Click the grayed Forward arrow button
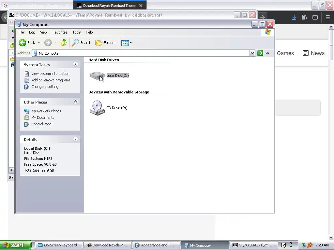The height and width of the screenshot is (250, 334). 48,43
